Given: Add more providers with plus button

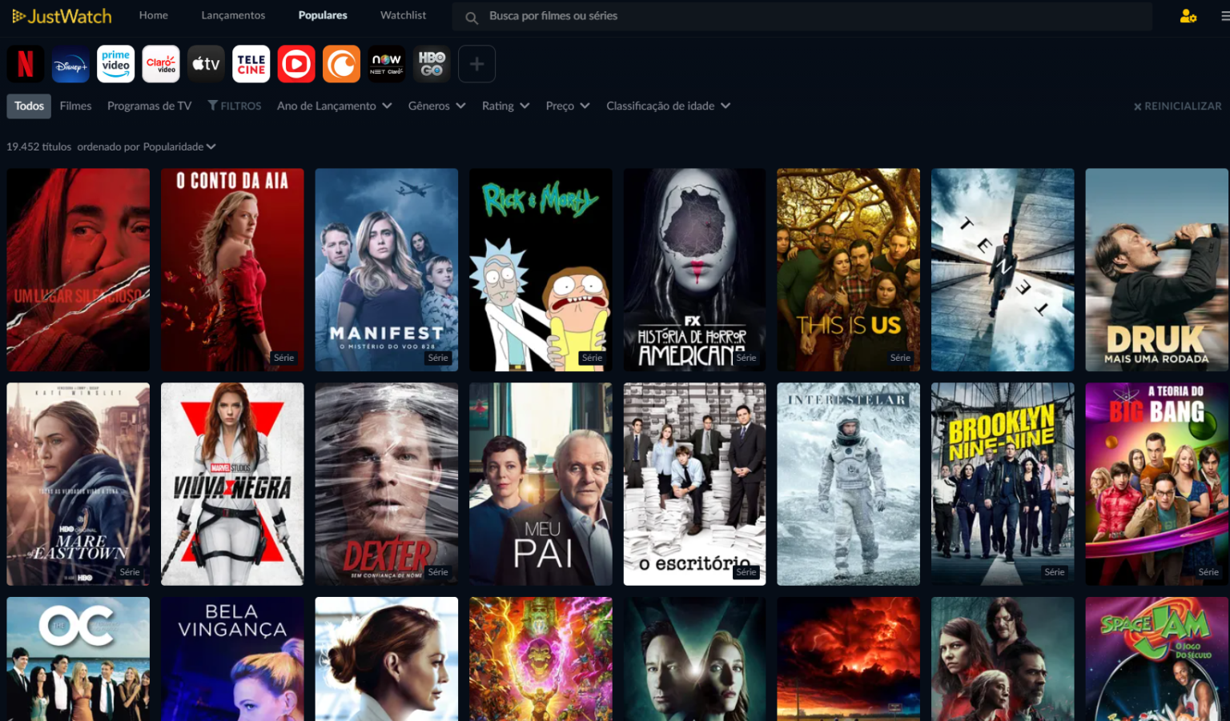Looking at the screenshot, I should (476, 64).
